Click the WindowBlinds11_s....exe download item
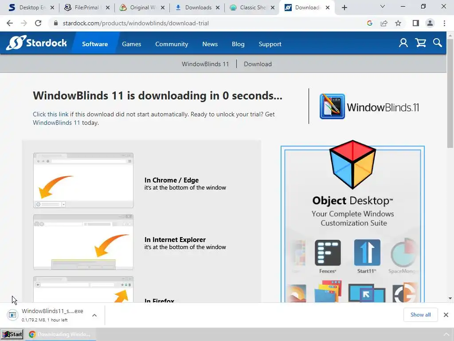 pyautogui.click(x=52, y=315)
